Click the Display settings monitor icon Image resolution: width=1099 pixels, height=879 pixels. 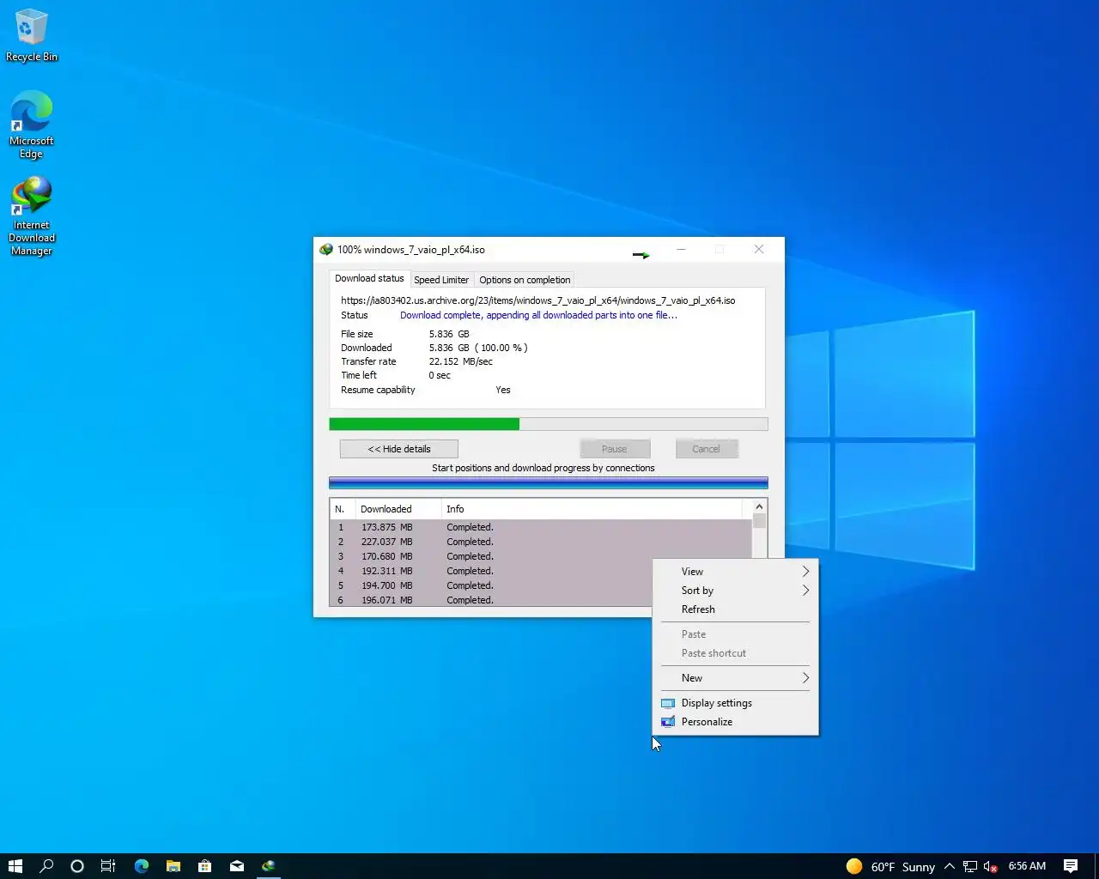[668, 703]
